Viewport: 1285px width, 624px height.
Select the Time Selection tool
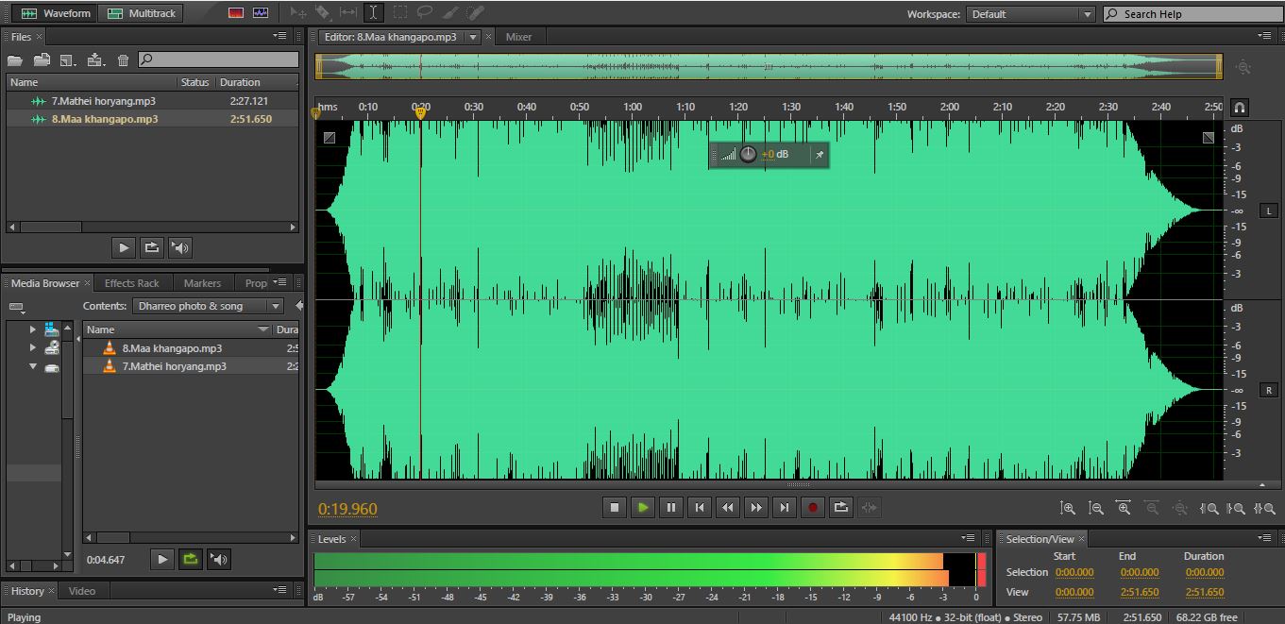374,13
